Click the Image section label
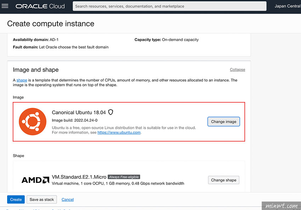This screenshot has width=301, height=210. (18, 97)
